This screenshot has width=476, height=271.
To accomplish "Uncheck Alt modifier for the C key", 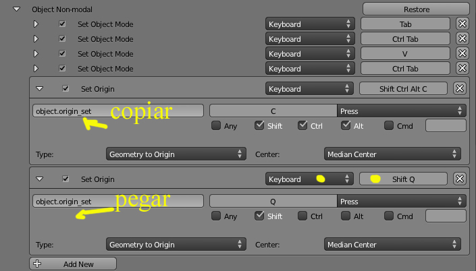I will point(346,125).
